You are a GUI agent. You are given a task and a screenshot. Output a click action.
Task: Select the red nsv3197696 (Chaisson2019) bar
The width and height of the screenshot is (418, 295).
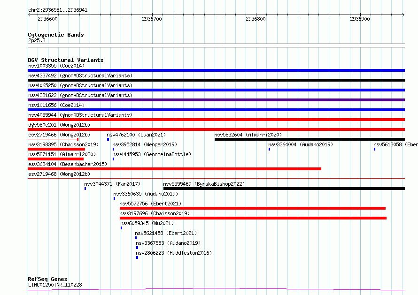[253, 218]
